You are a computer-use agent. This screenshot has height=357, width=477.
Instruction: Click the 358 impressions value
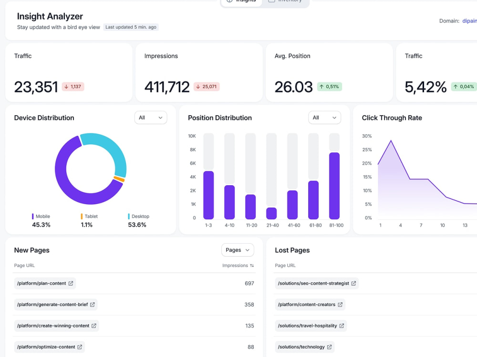tap(249, 305)
